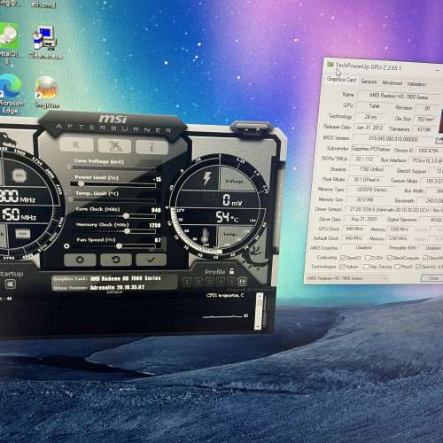Switch to the Sensors tab in GPU-Z
Screen dimensions: 443x443
[369, 82]
